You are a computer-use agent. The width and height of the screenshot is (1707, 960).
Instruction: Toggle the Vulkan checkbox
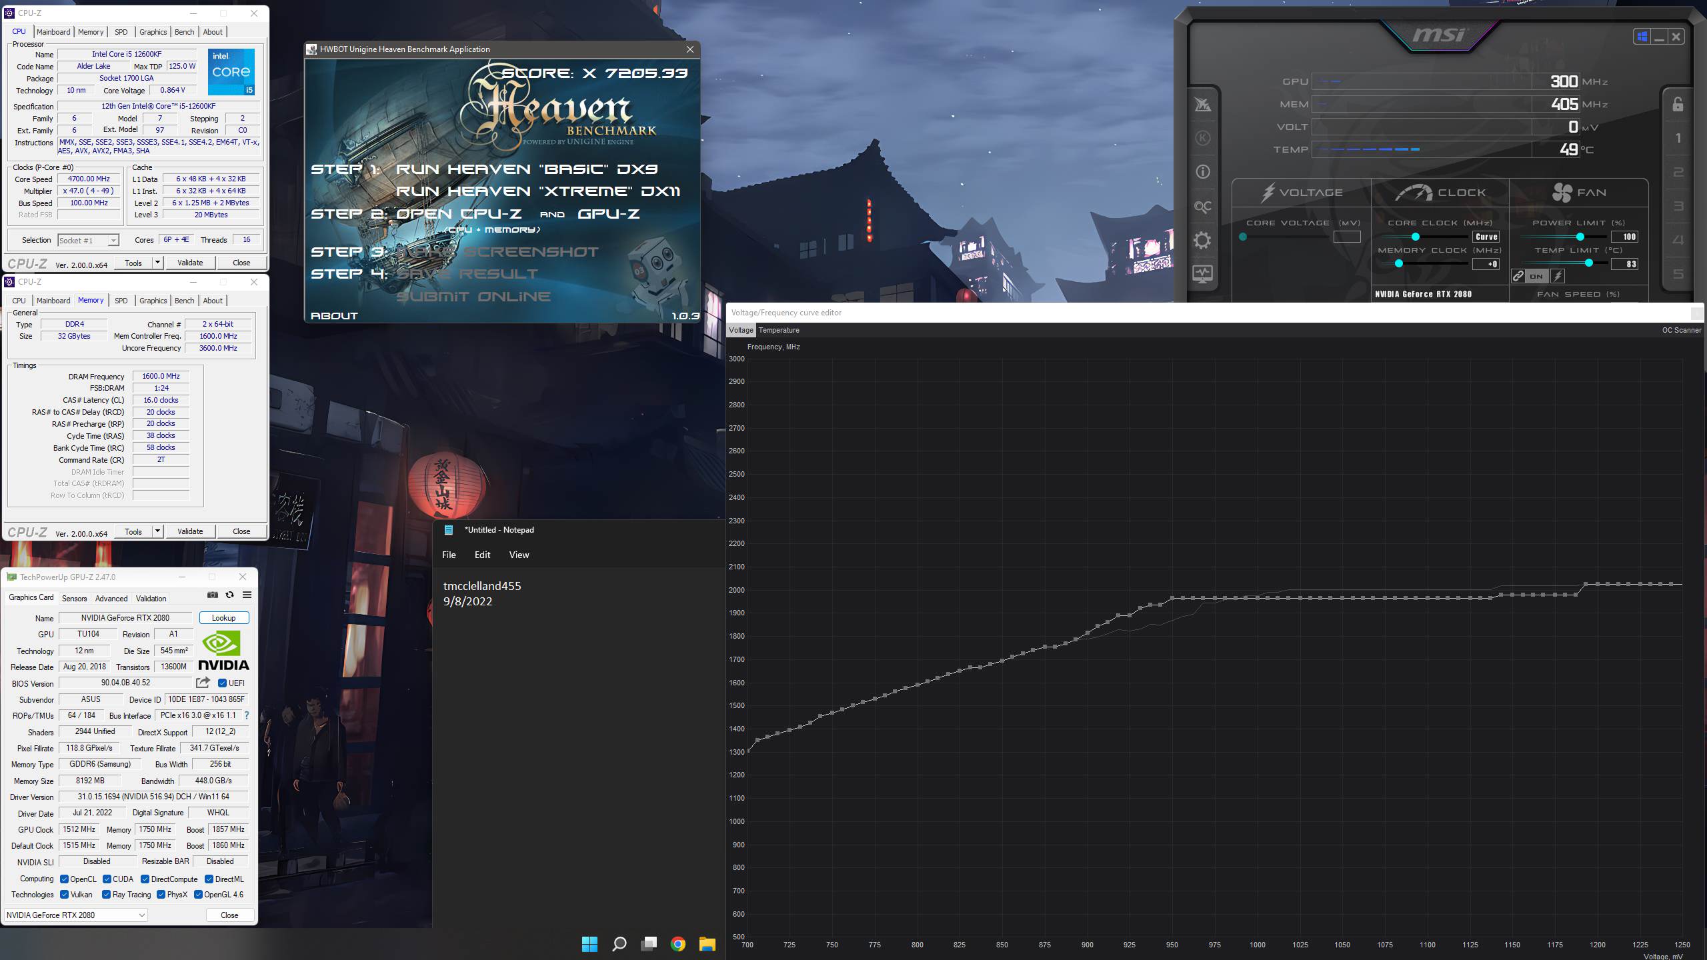[x=65, y=895]
